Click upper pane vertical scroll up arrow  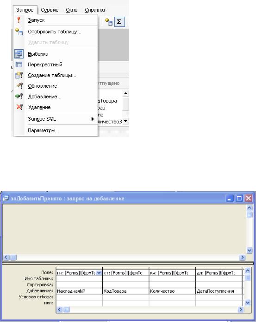click(x=249, y=207)
